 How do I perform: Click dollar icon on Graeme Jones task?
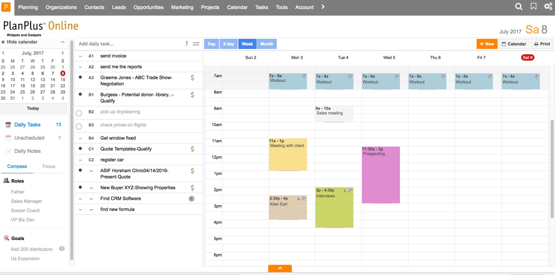[192, 78]
